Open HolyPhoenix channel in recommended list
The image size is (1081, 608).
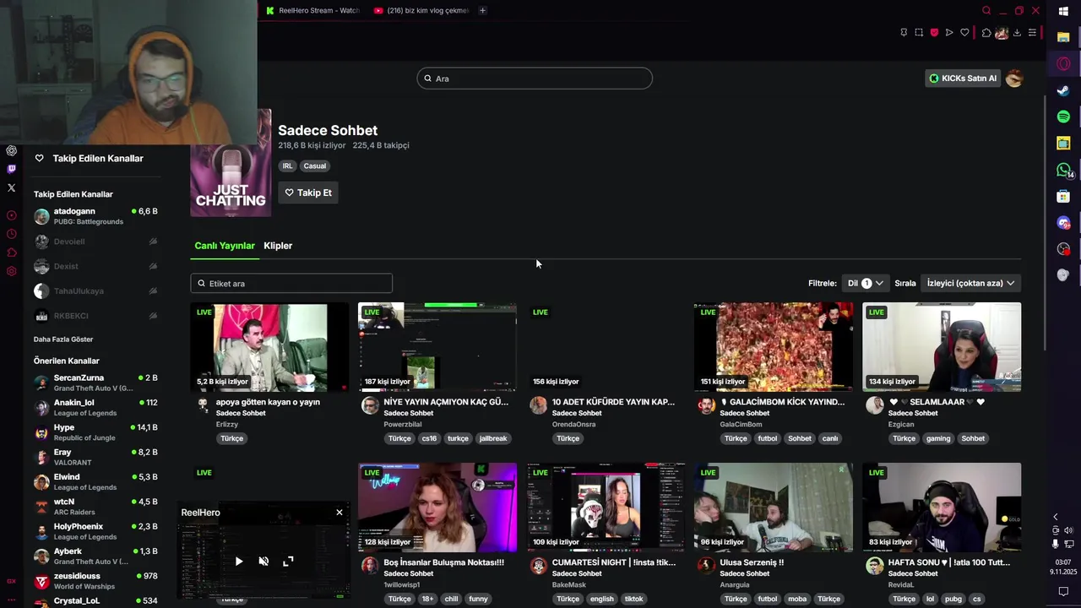[x=95, y=531]
